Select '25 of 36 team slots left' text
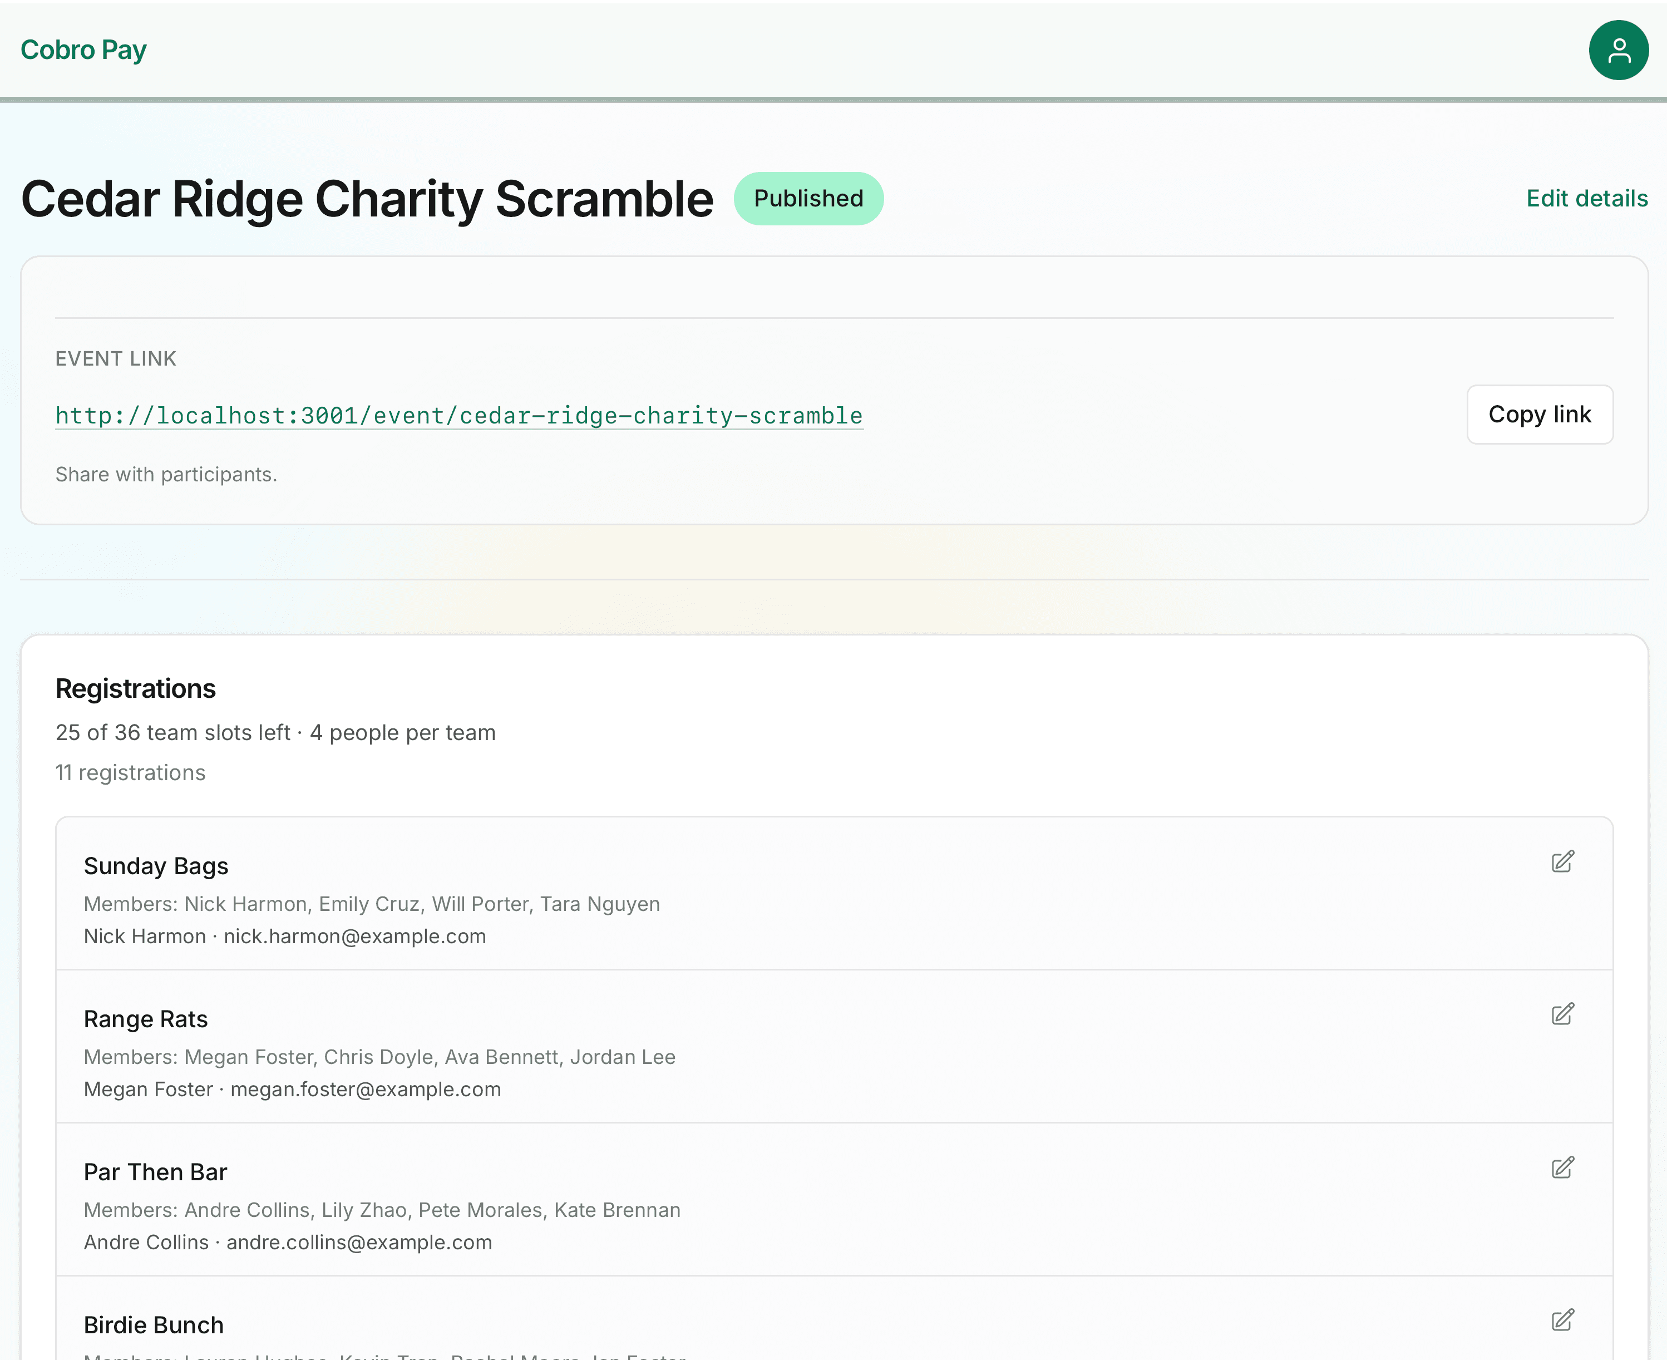Viewport: 1667px width, 1360px height. 173,732
